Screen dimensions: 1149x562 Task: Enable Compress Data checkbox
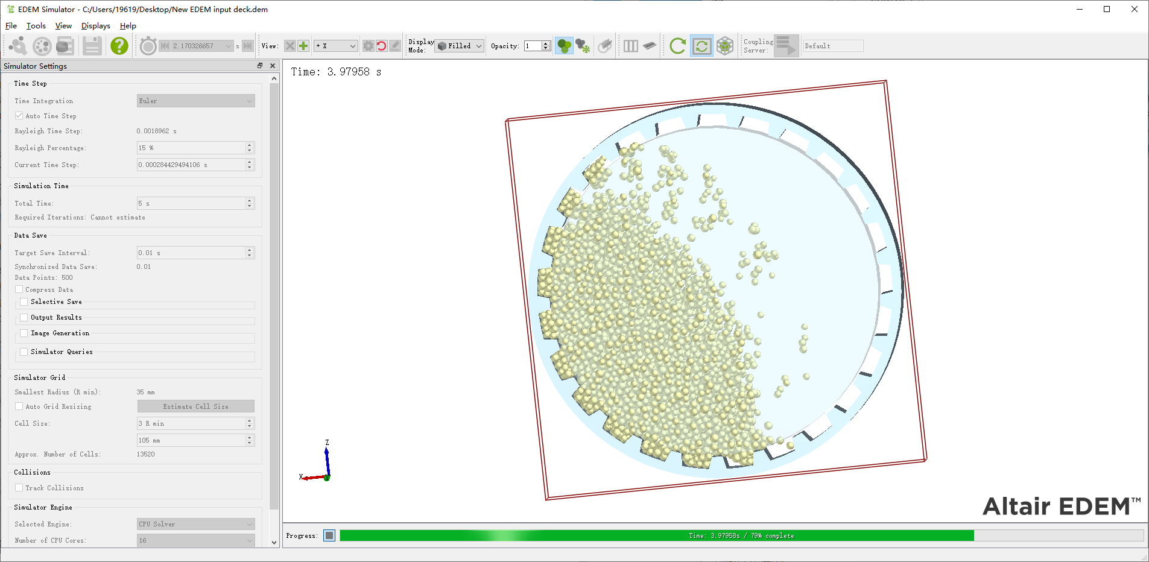tap(19, 289)
